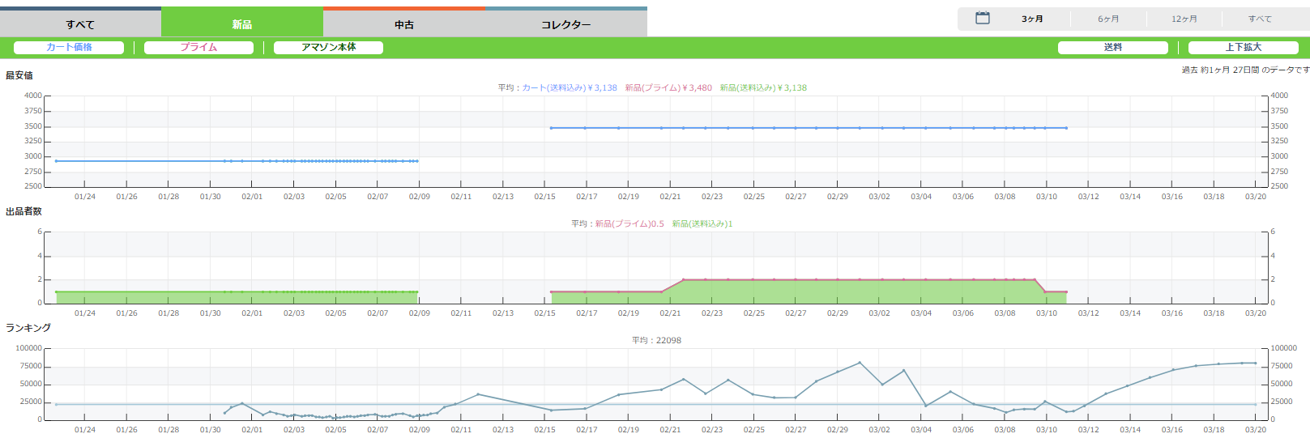Show the すべて period next to 12ヶ月
The image size is (1310, 438).
1260,19
